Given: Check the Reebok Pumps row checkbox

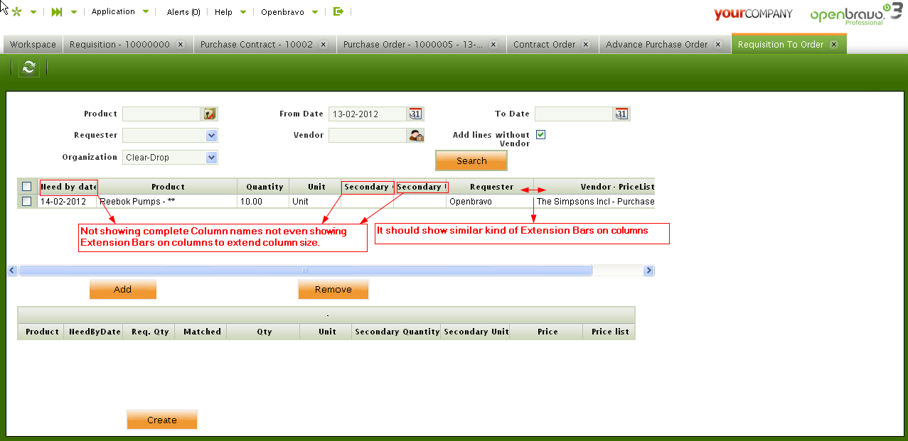Looking at the screenshot, I should (27, 202).
